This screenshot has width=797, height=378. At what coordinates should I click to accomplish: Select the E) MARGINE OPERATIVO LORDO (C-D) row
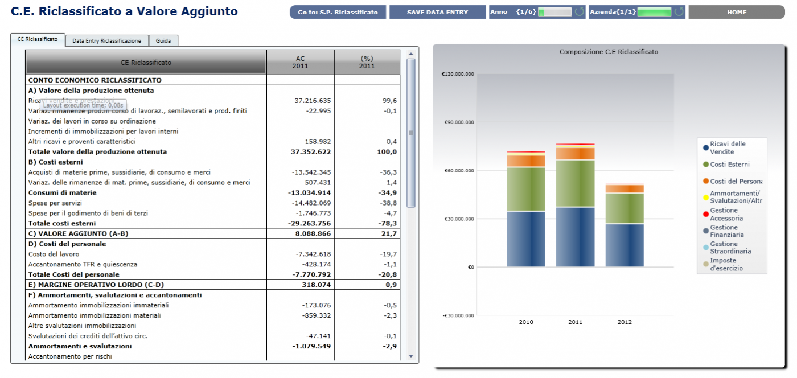tap(213, 285)
